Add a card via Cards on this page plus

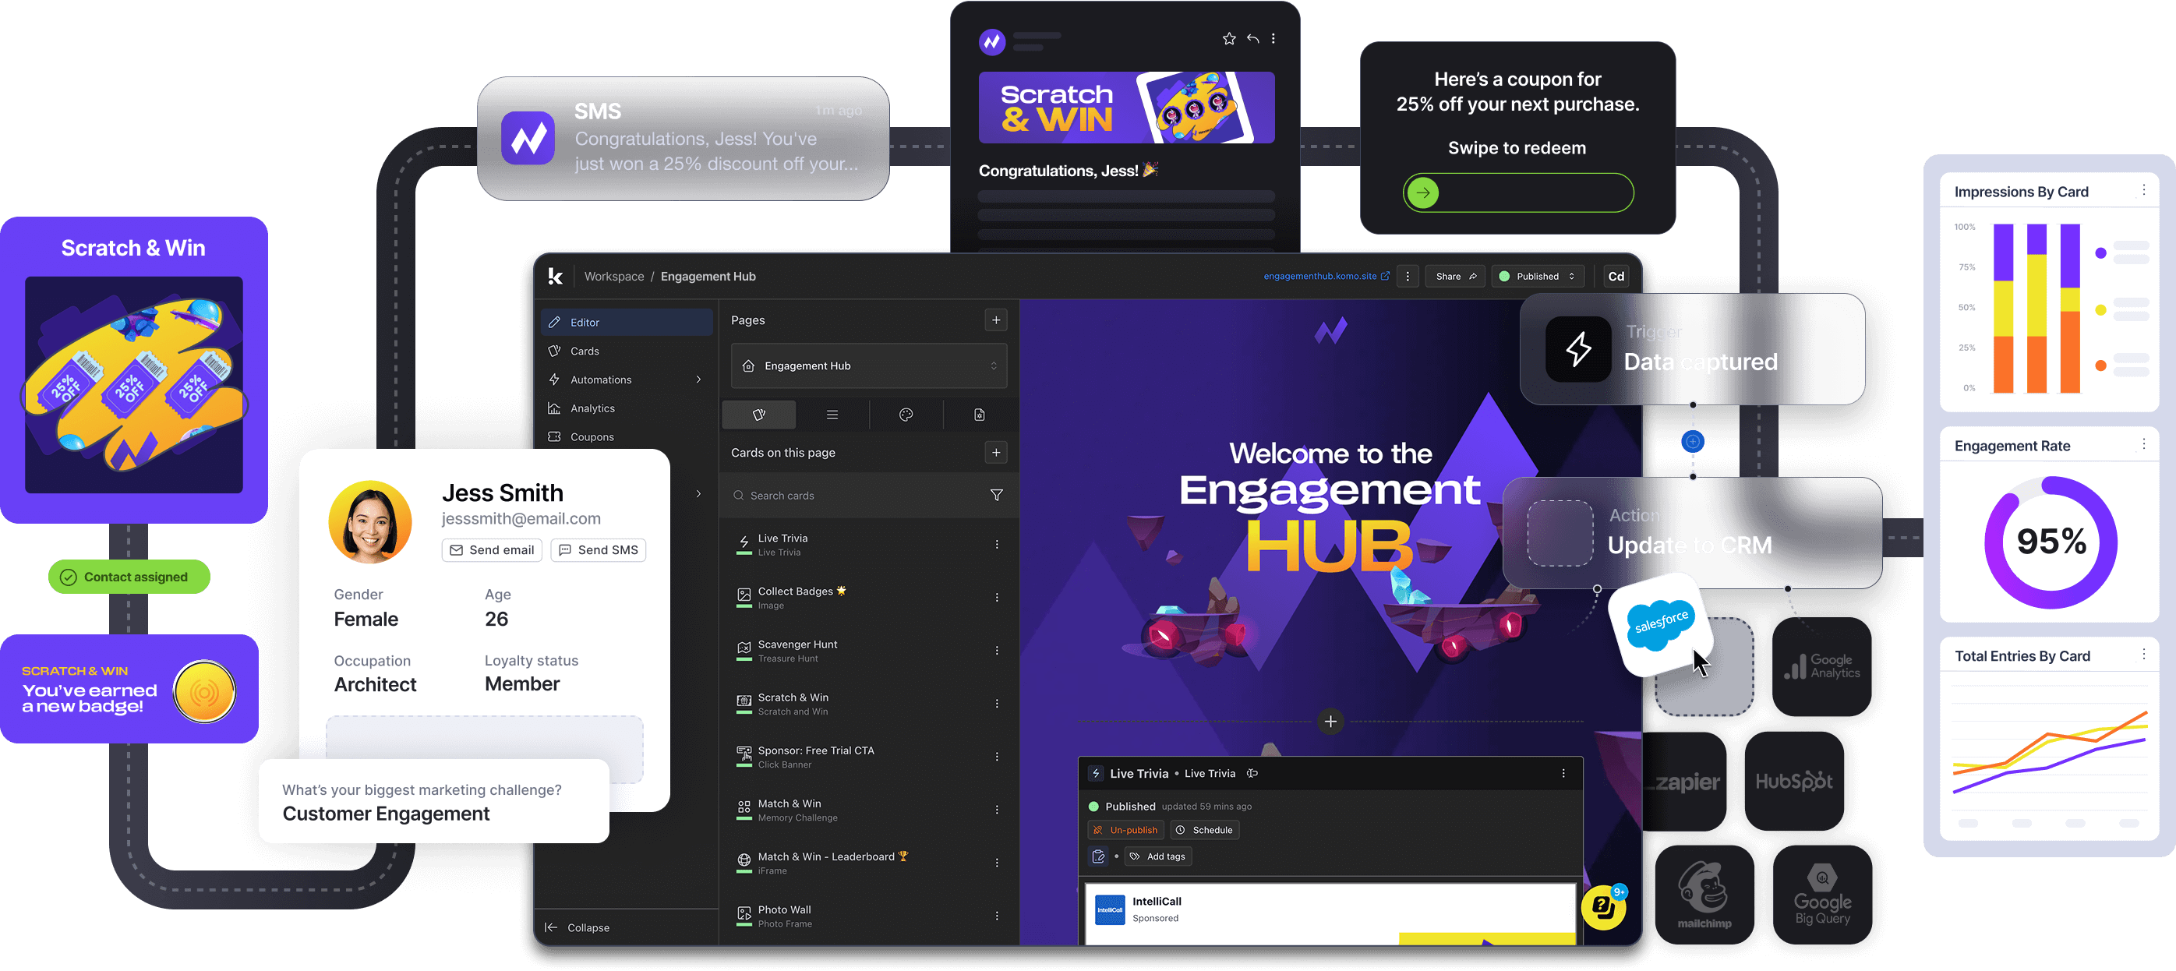996,453
